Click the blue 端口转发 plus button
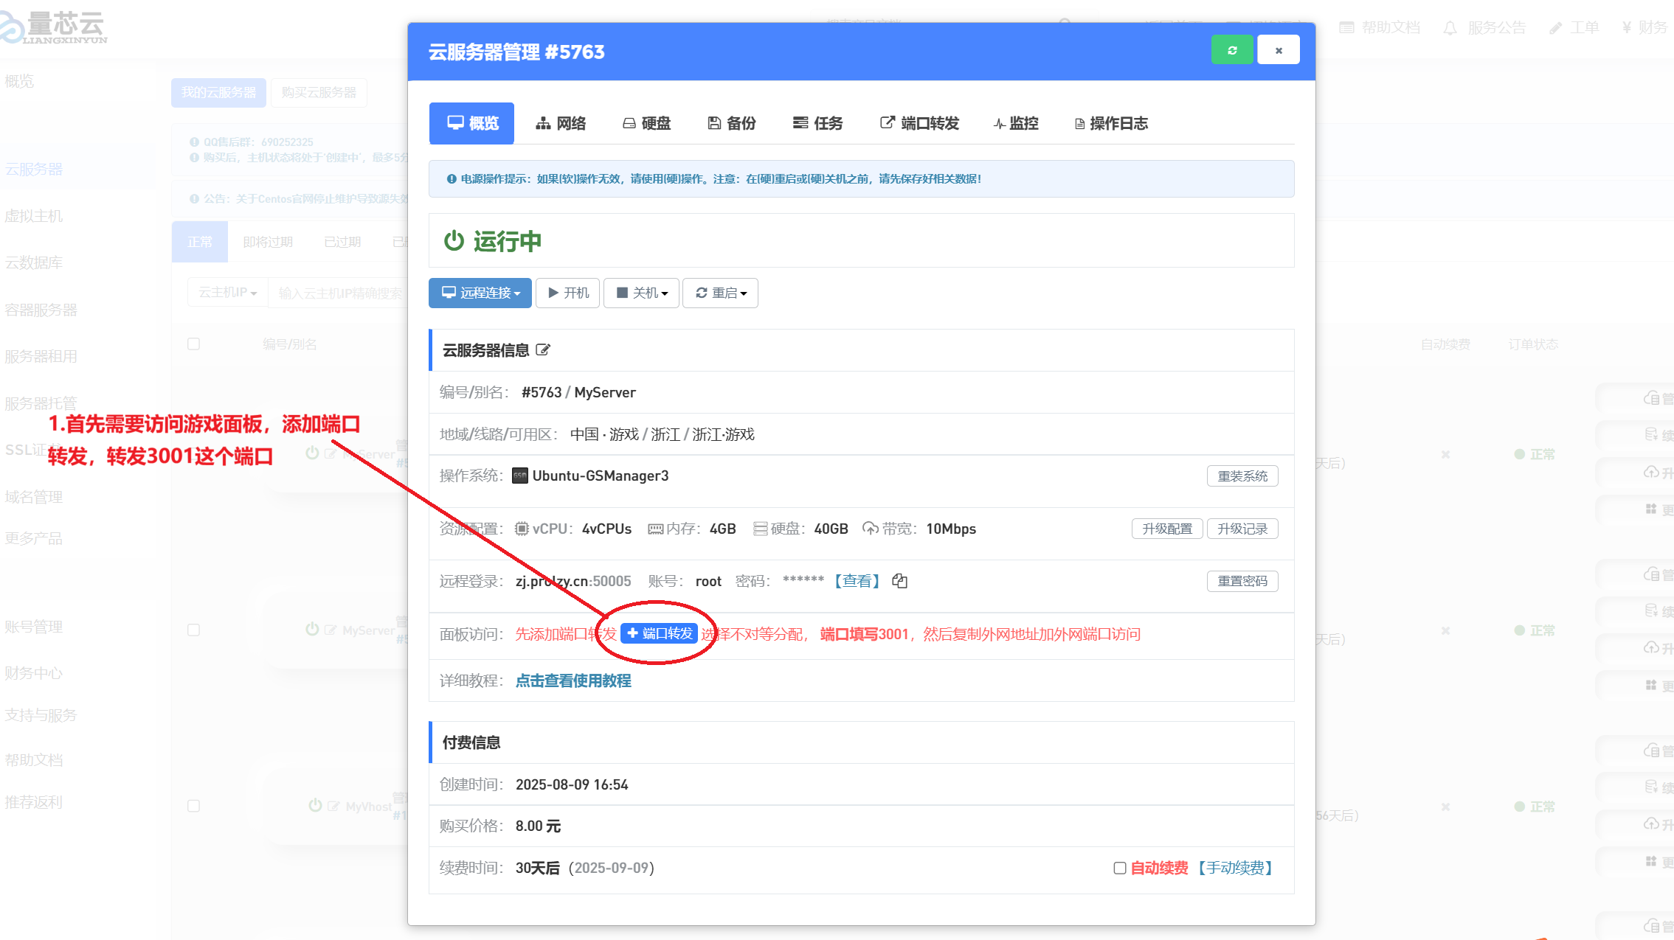1674x940 pixels. click(x=659, y=633)
